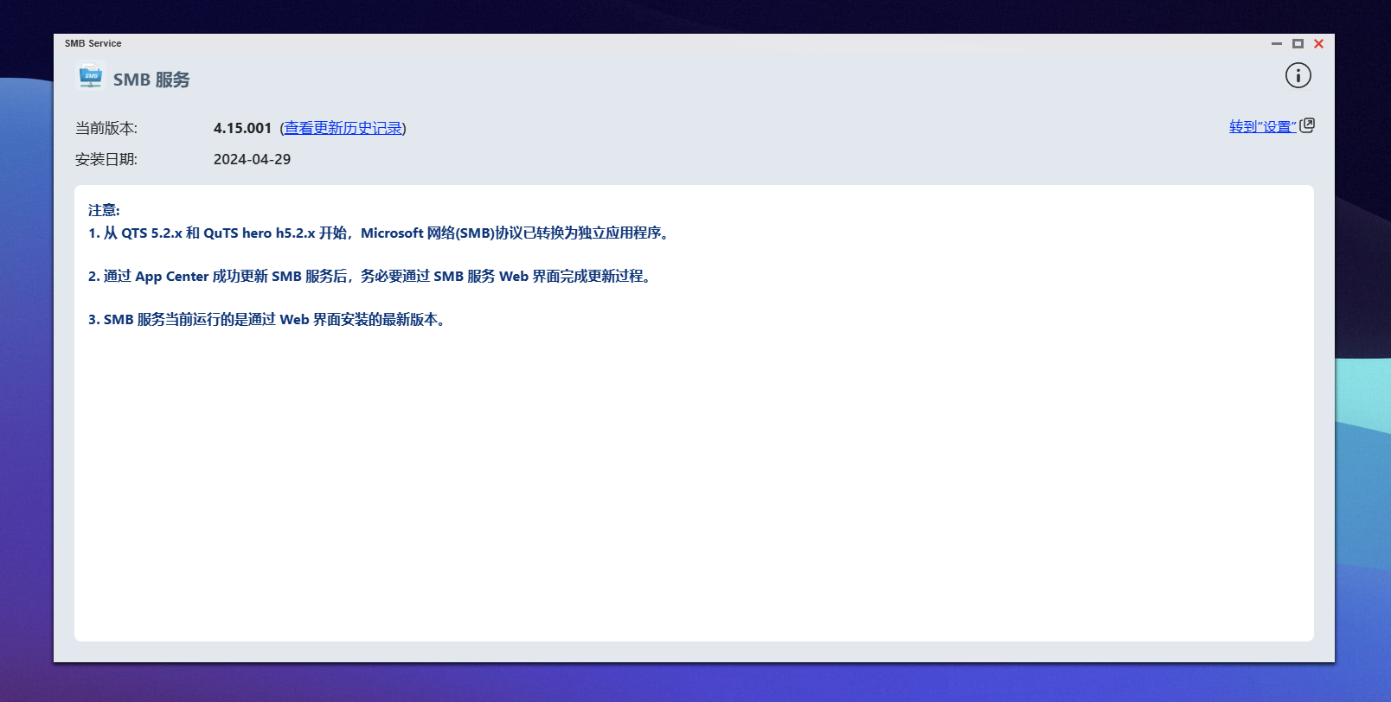The height and width of the screenshot is (702, 1391).
Task: Open the external-link icon beside 转到"设置"
Action: pos(1307,125)
